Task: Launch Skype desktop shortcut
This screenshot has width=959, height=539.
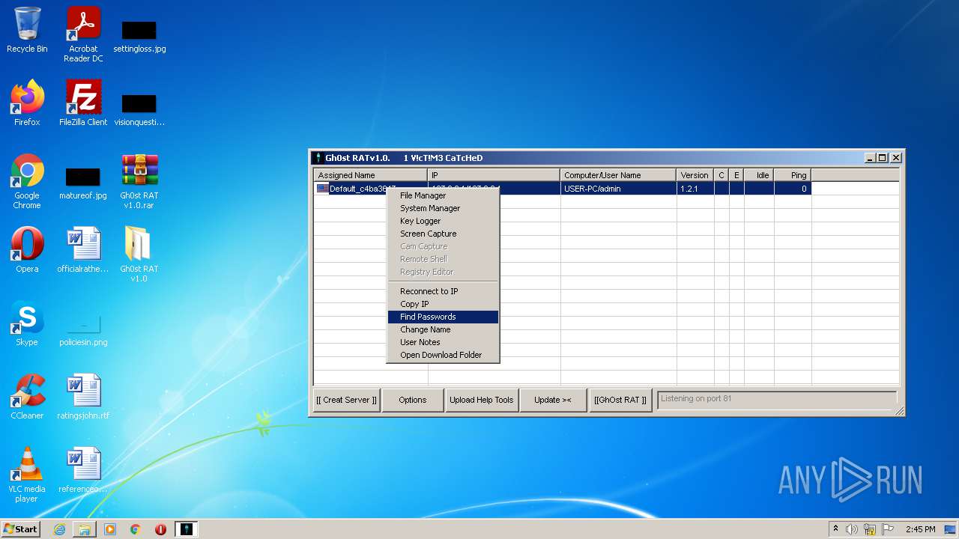Action: point(27,323)
